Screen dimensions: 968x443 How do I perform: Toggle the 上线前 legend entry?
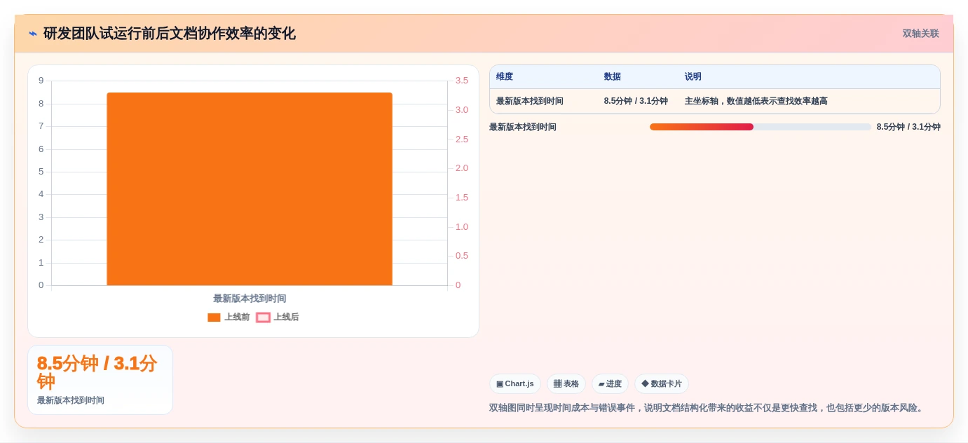coord(229,318)
